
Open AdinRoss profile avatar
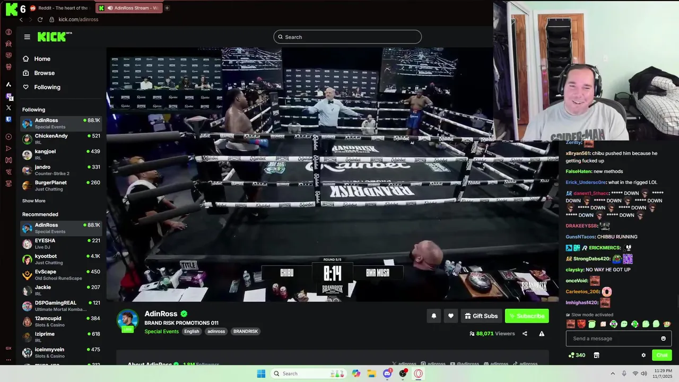pyautogui.click(x=127, y=320)
